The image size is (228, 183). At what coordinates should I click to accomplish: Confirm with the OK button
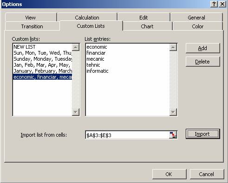coord(169,174)
